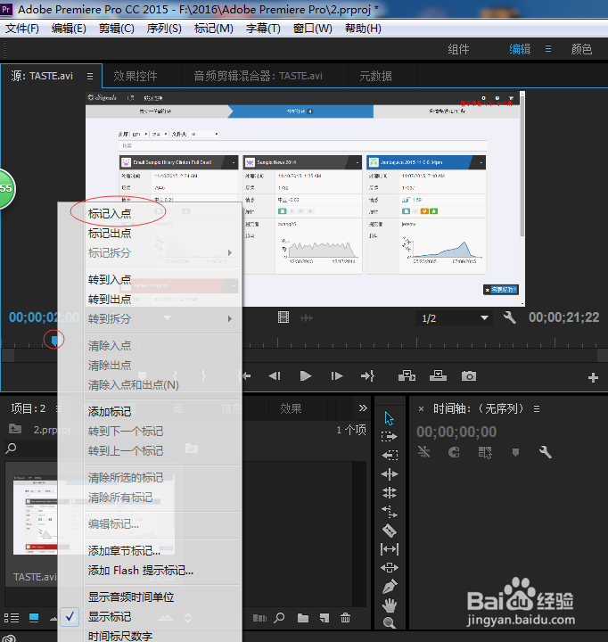Open the 编辑 workspace menu icon
Image resolution: width=608 pixels, height=642 pixels.
(x=548, y=49)
